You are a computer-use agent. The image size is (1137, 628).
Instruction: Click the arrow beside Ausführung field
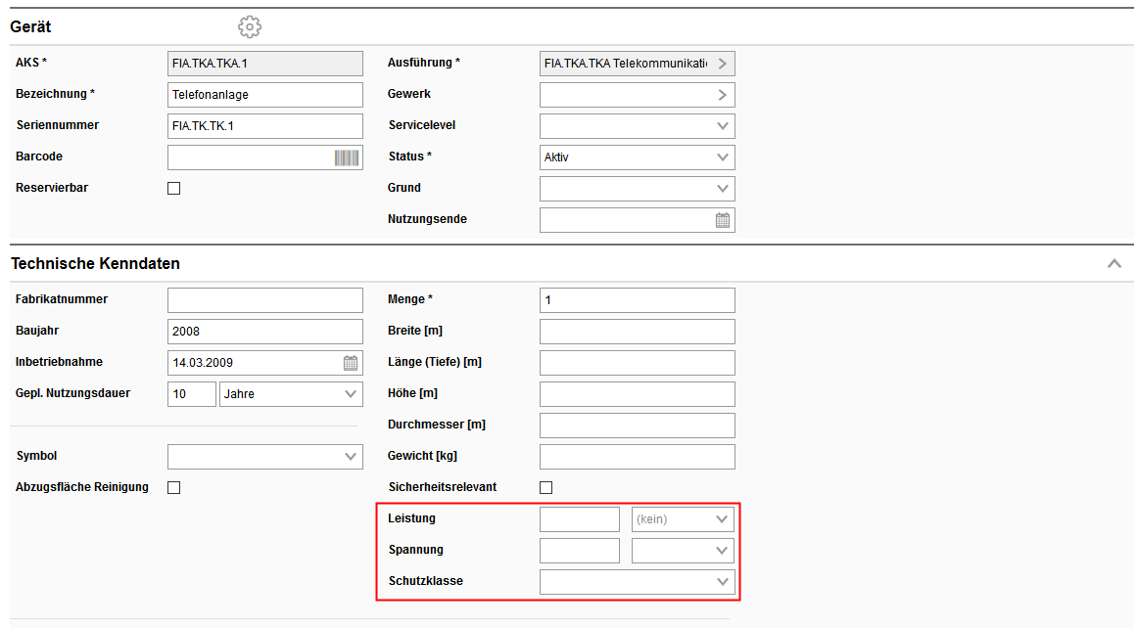(723, 64)
